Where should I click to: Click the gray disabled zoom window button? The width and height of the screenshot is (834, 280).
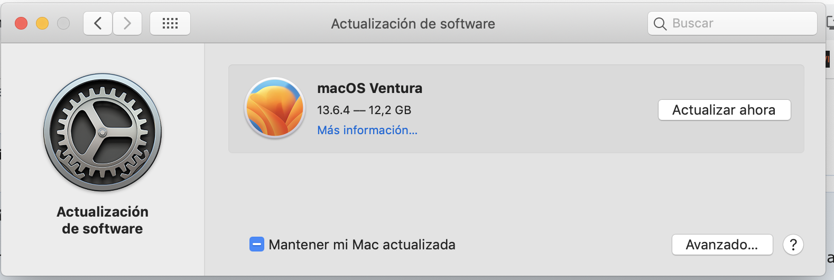(x=63, y=23)
